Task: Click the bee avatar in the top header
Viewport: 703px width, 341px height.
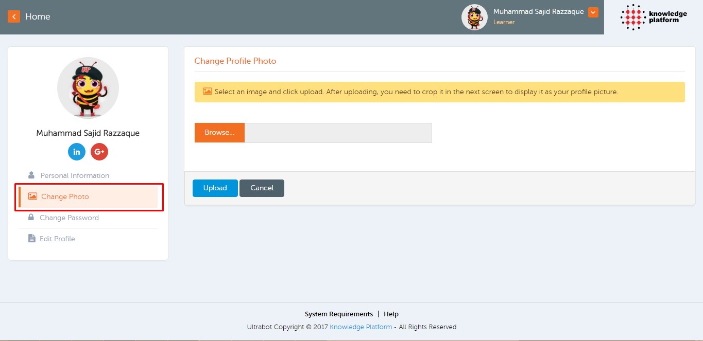Action: tap(474, 17)
